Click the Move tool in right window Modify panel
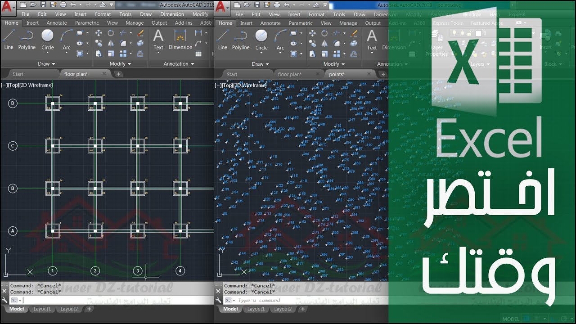 312,33
